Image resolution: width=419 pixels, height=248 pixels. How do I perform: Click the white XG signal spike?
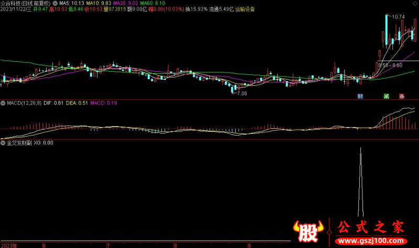click(360, 182)
